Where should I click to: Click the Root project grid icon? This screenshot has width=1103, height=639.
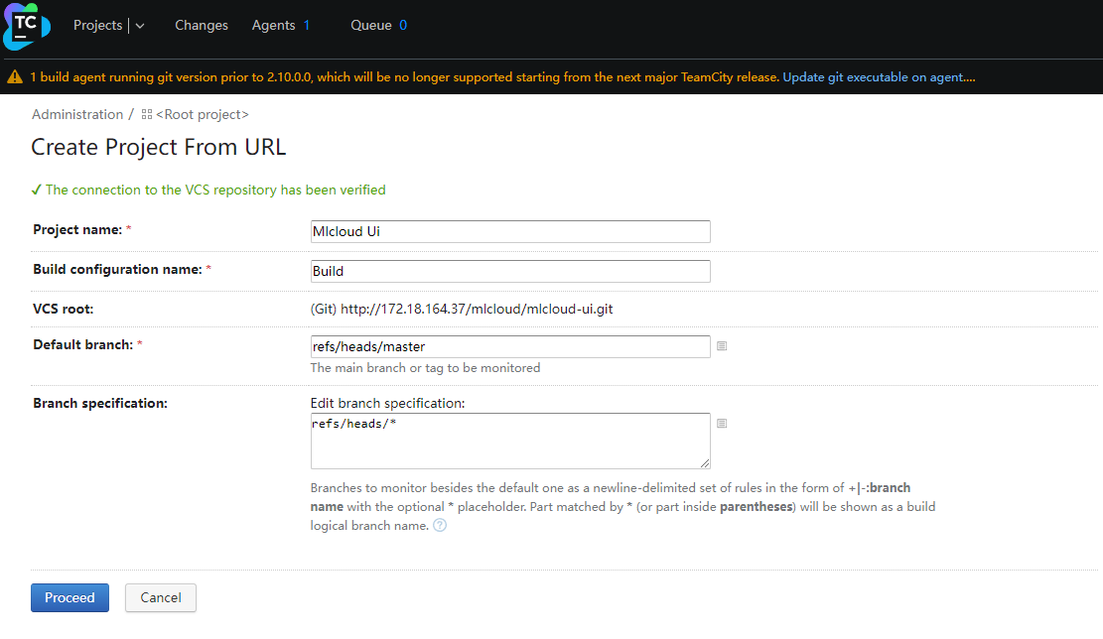click(146, 114)
